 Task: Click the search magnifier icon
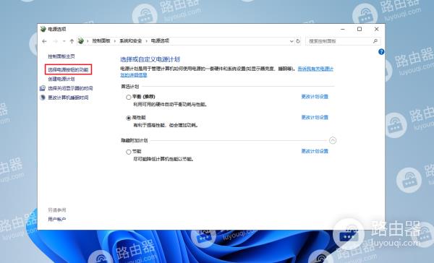[x=375, y=41]
